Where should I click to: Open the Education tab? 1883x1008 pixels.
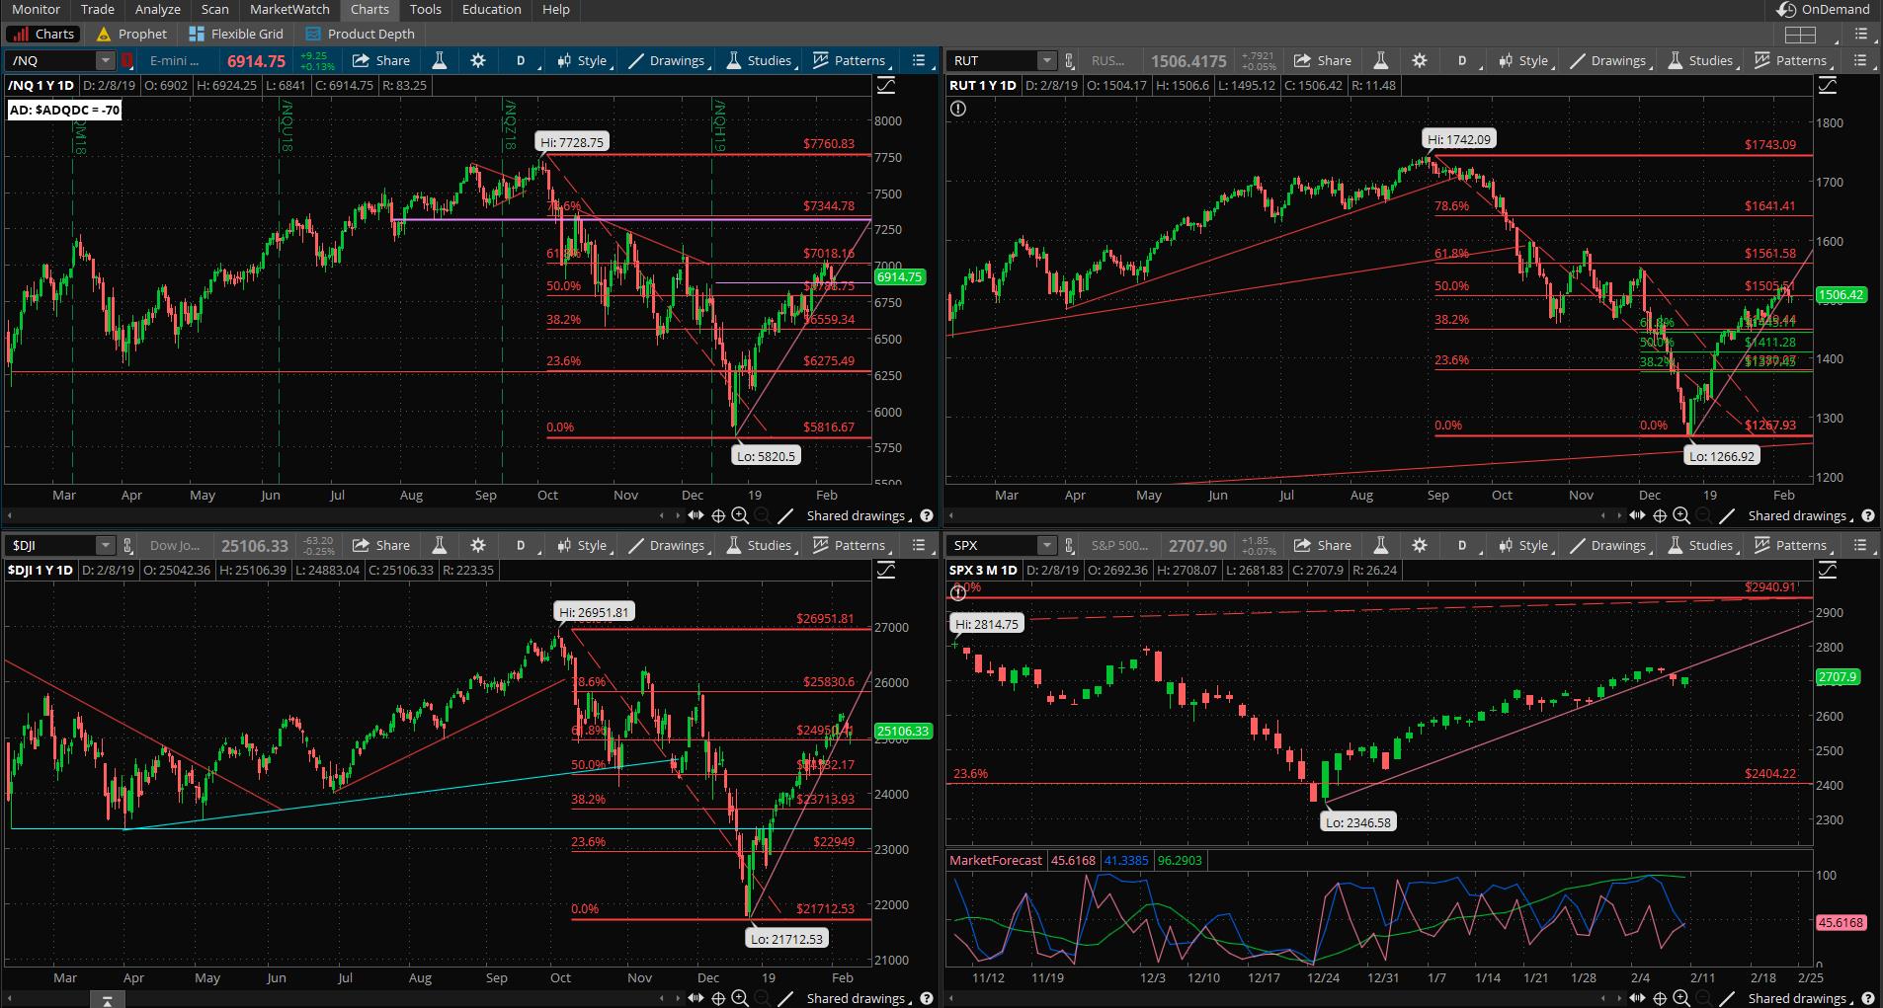(x=491, y=9)
